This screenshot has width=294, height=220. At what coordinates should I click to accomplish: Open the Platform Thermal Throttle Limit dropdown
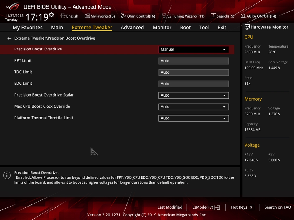(193, 118)
